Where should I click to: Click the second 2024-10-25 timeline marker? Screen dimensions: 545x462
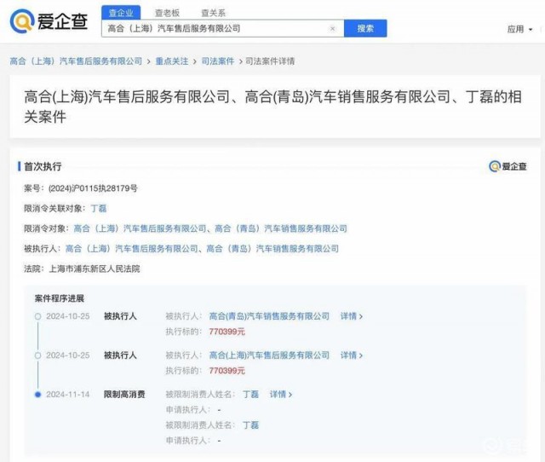click(x=37, y=355)
